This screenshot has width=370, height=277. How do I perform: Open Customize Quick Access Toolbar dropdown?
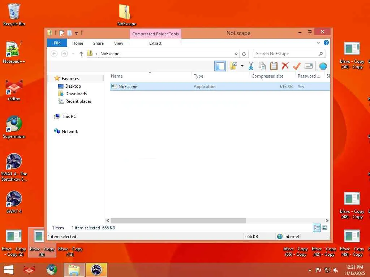click(76, 33)
